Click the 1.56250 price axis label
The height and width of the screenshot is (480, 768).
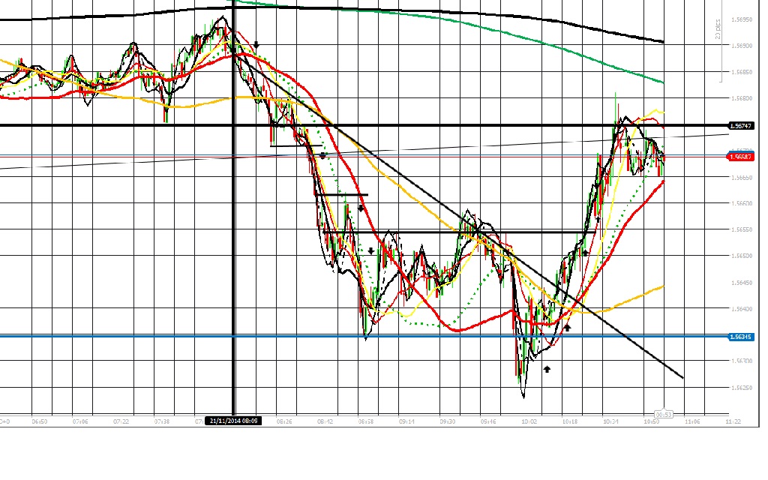point(740,388)
